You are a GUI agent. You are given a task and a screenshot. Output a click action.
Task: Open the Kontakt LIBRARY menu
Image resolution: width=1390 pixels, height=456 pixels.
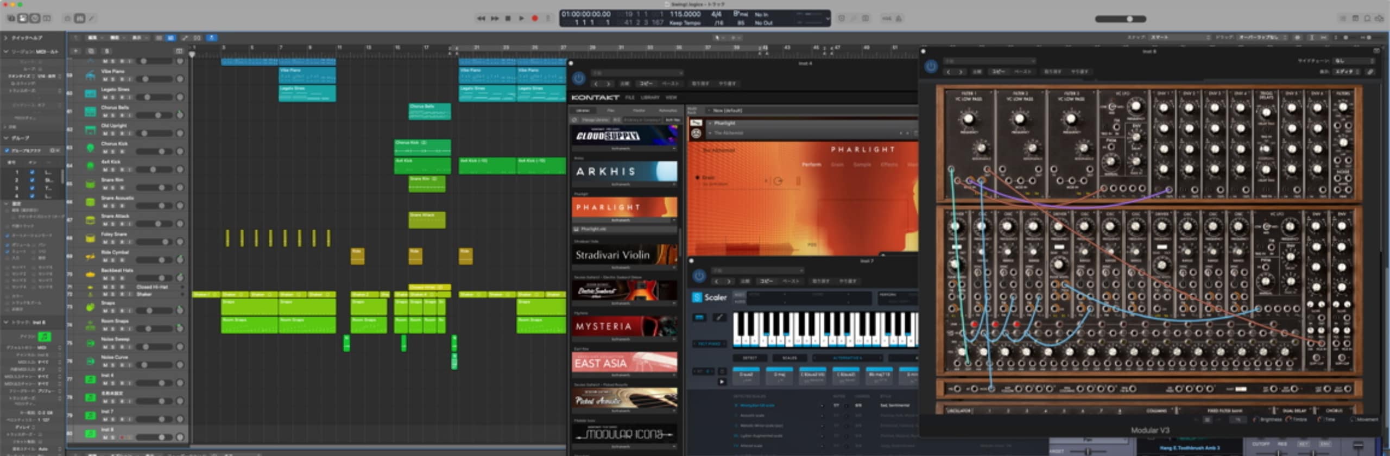tap(650, 98)
